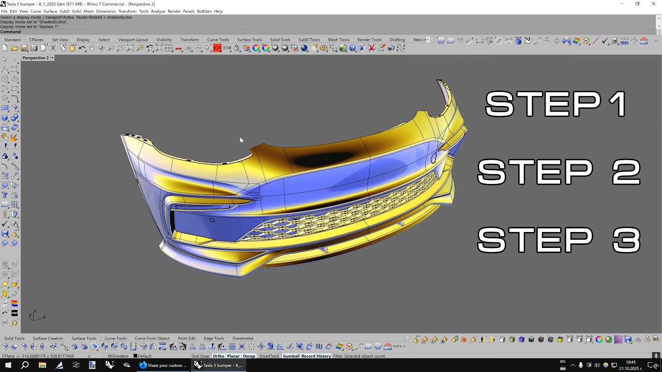Click the Check mark analysis icon
This screenshot has height=372, width=662.
[x=605, y=41]
